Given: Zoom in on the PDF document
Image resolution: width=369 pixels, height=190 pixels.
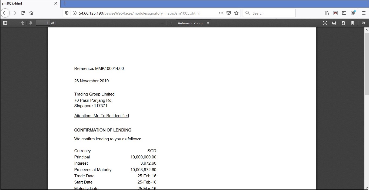Looking at the screenshot, I should pyautogui.click(x=171, y=23).
